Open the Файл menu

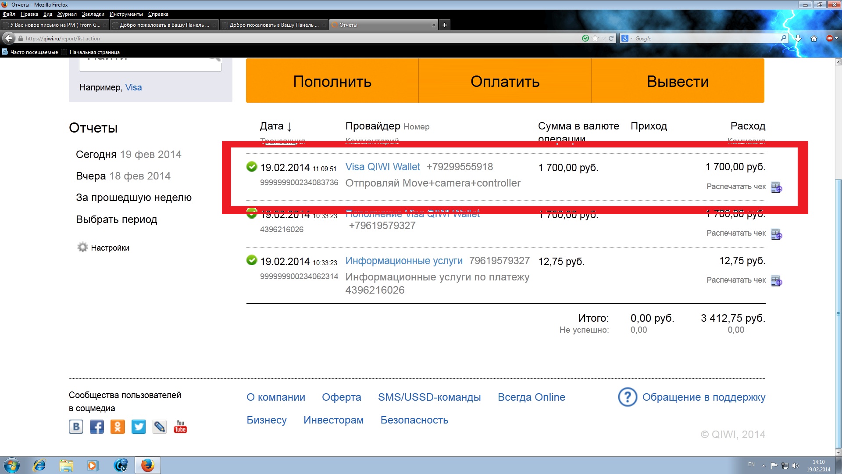(x=9, y=14)
